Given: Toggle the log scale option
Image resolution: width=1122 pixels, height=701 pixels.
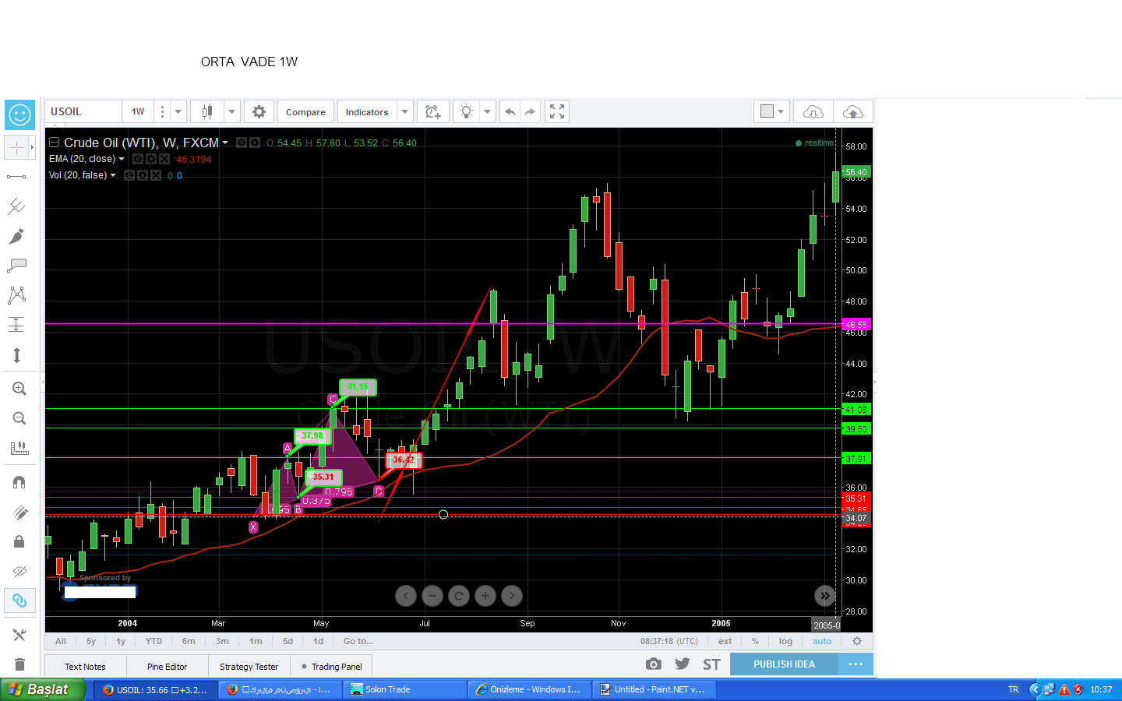Looking at the screenshot, I should 785,641.
